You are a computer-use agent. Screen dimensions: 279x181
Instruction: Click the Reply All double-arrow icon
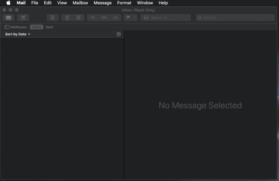[x=104, y=17]
